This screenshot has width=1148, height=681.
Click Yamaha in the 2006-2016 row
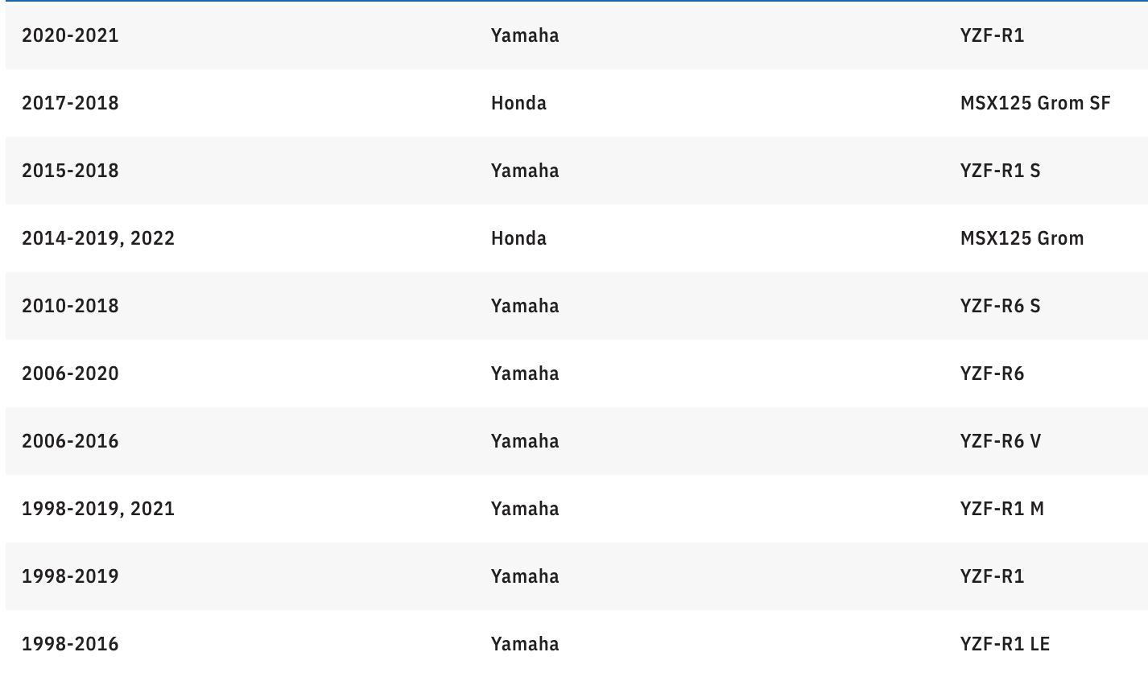pos(525,441)
